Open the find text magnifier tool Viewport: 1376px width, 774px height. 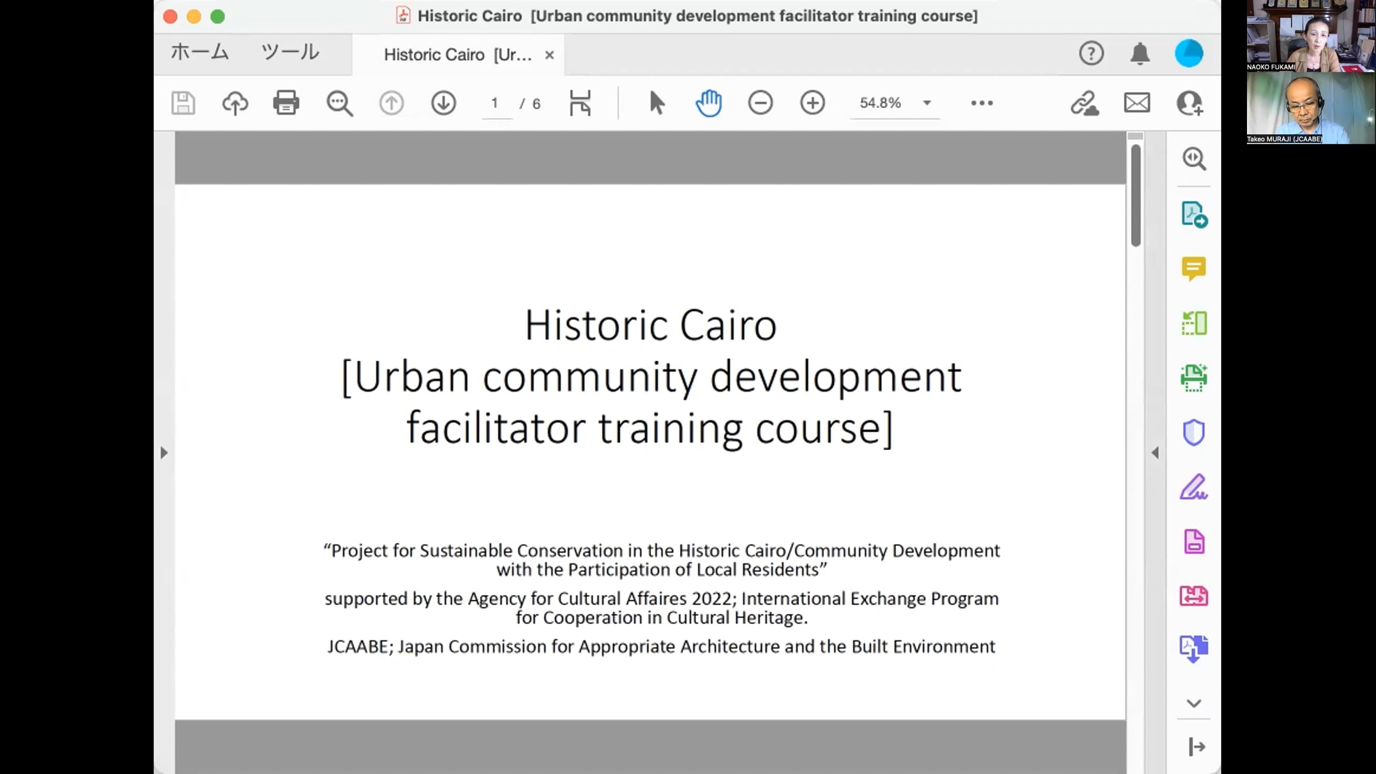click(x=339, y=104)
